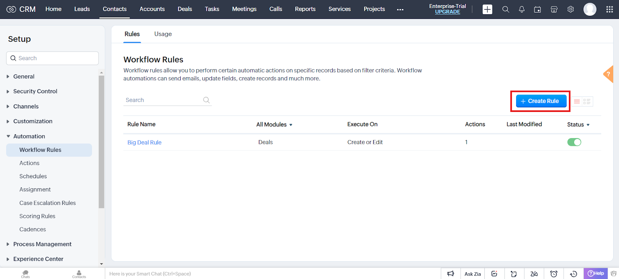The width and height of the screenshot is (619, 279).
Task: Click the Smart Chat input bar
Action: 273,274
